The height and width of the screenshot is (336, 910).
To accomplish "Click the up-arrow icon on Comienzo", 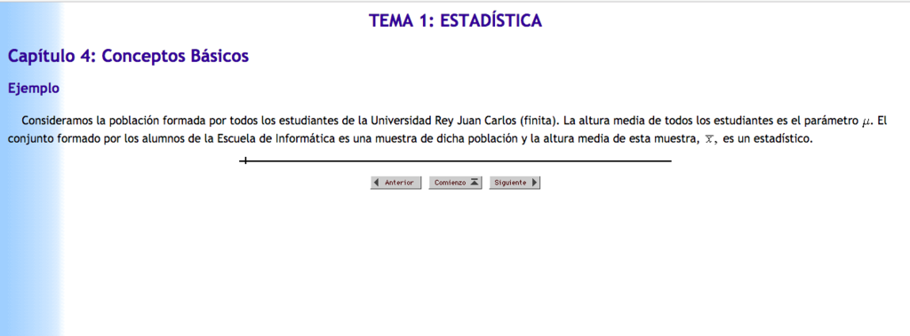I will point(475,183).
